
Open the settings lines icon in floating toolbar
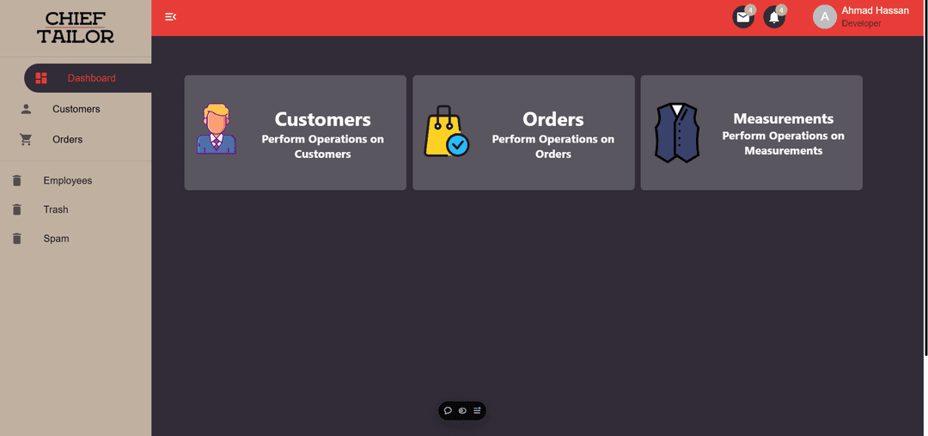tap(477, 410)
